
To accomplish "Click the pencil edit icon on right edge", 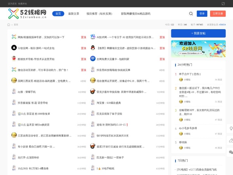I will click(231, 140).
